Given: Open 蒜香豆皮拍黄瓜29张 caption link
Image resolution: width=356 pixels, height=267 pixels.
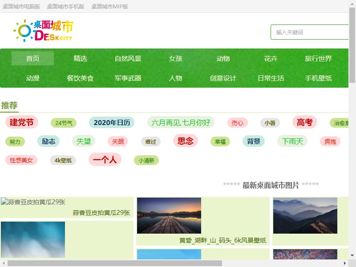Looking at the screenshot, I should pyautogui.click(x=101, y=213).
